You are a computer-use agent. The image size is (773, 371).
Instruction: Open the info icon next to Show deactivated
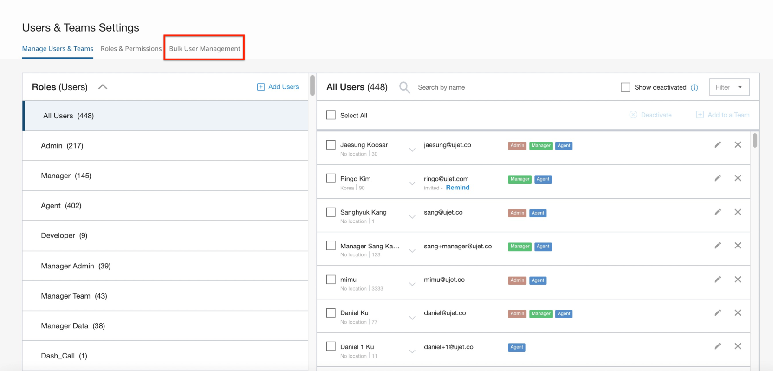[x=695, y=88]
